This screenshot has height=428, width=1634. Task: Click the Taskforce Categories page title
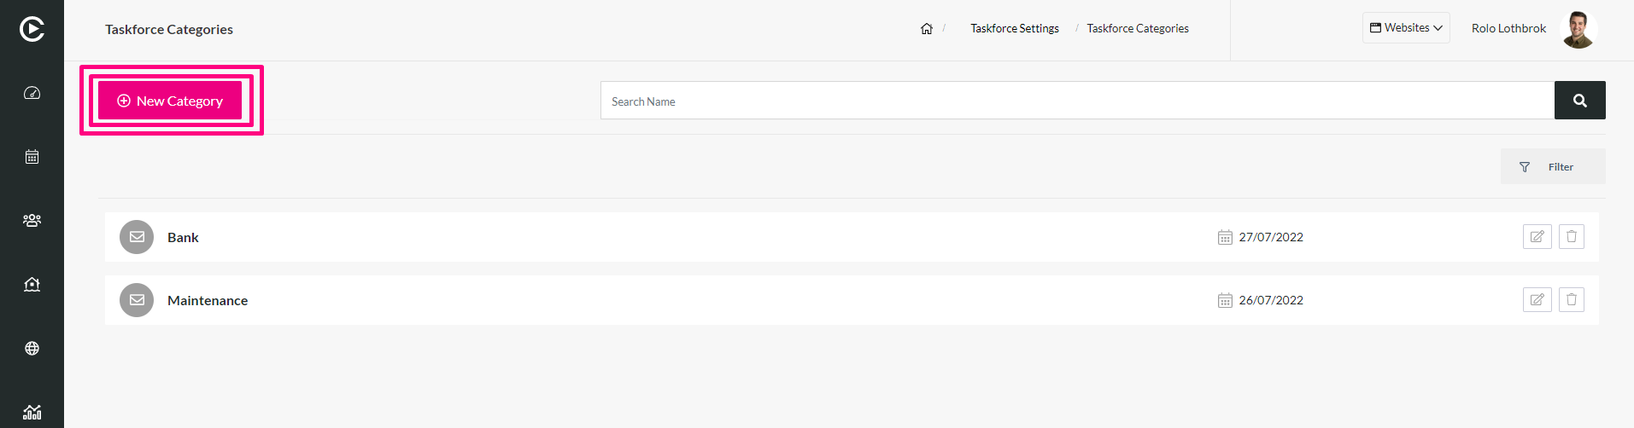point(169,30)
